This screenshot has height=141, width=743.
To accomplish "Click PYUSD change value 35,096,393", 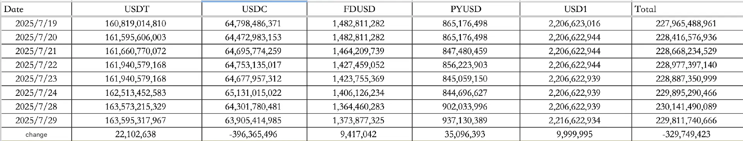I will click(466, 134).
